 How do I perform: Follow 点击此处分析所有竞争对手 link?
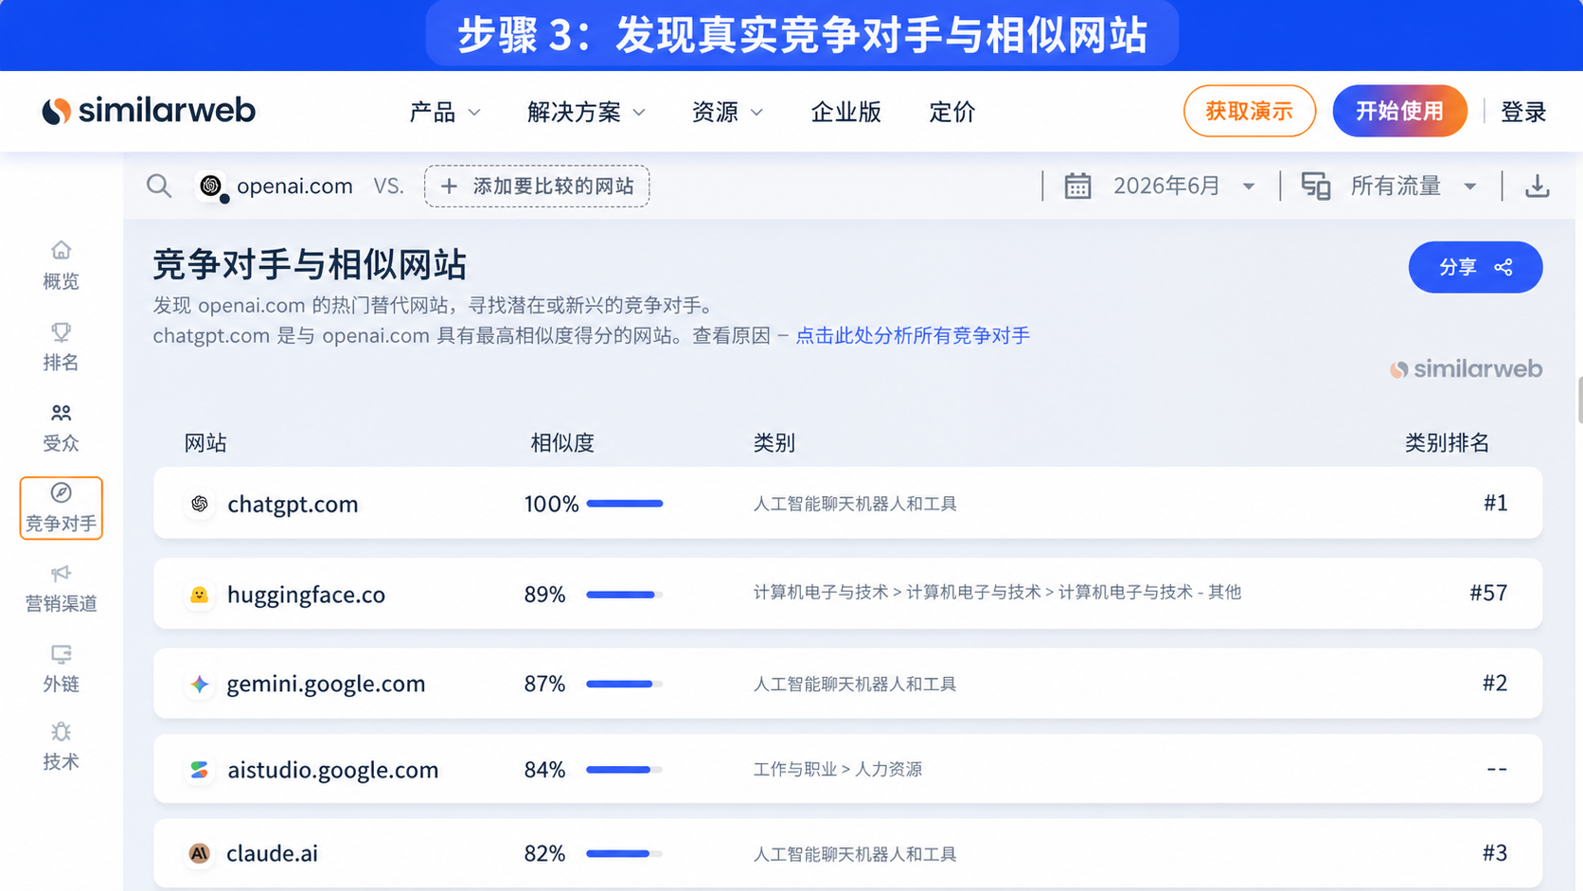coord(913,335)
